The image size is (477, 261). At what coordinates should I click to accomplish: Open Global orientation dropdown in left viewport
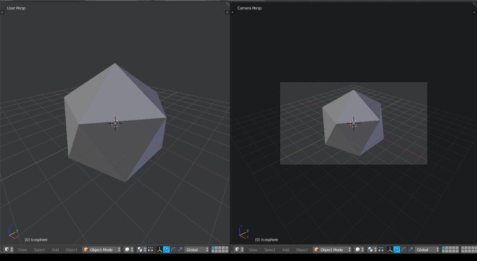[x=197, y=250]
